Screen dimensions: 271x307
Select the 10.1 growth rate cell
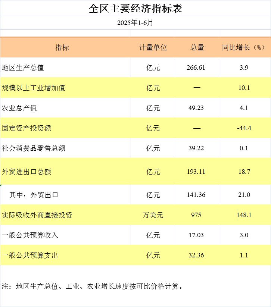click(x=244, y=88)
